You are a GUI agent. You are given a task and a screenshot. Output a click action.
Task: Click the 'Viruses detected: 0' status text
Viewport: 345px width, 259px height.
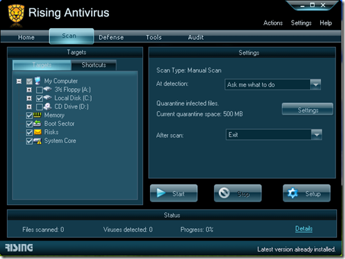(x=128, y=230)
